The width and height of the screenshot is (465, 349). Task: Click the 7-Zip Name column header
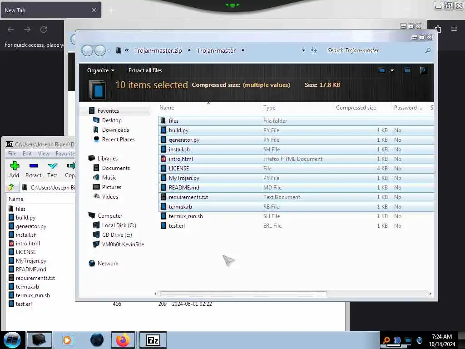point(41,199)
